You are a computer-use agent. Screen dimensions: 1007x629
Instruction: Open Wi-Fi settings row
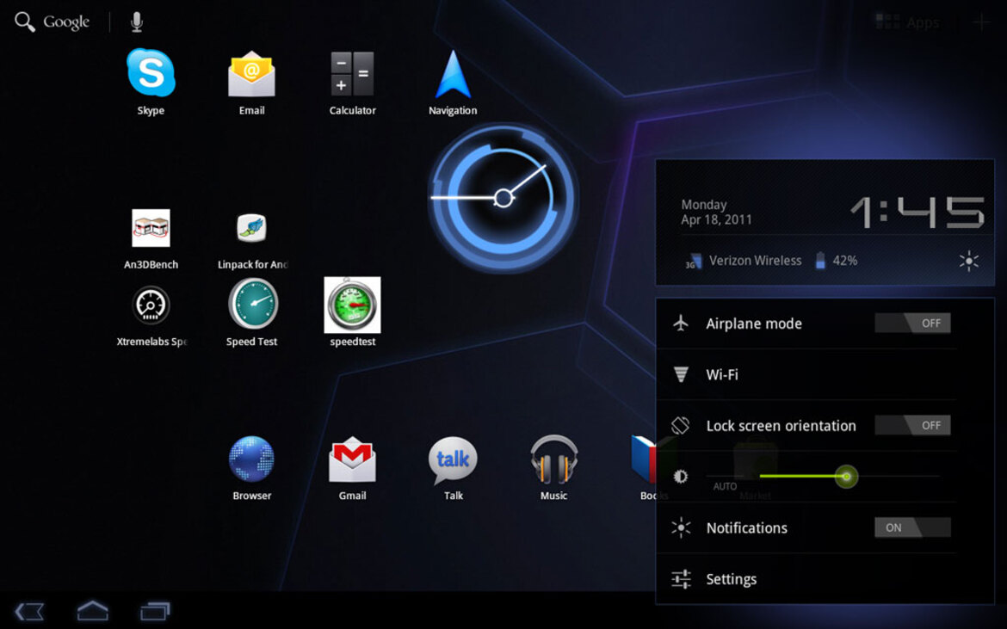point(806,375)
